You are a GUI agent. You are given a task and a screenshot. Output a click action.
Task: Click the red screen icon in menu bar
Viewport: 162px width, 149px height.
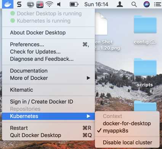coord(40,5)
